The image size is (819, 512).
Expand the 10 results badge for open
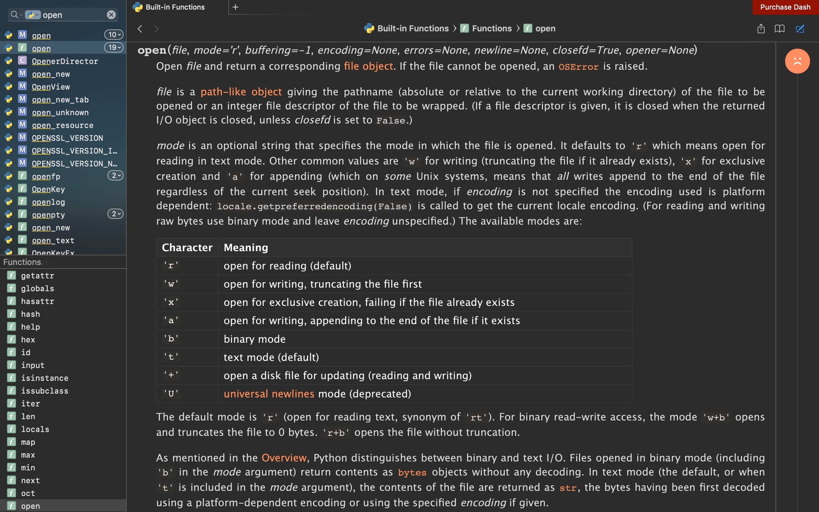click(114, 34)
